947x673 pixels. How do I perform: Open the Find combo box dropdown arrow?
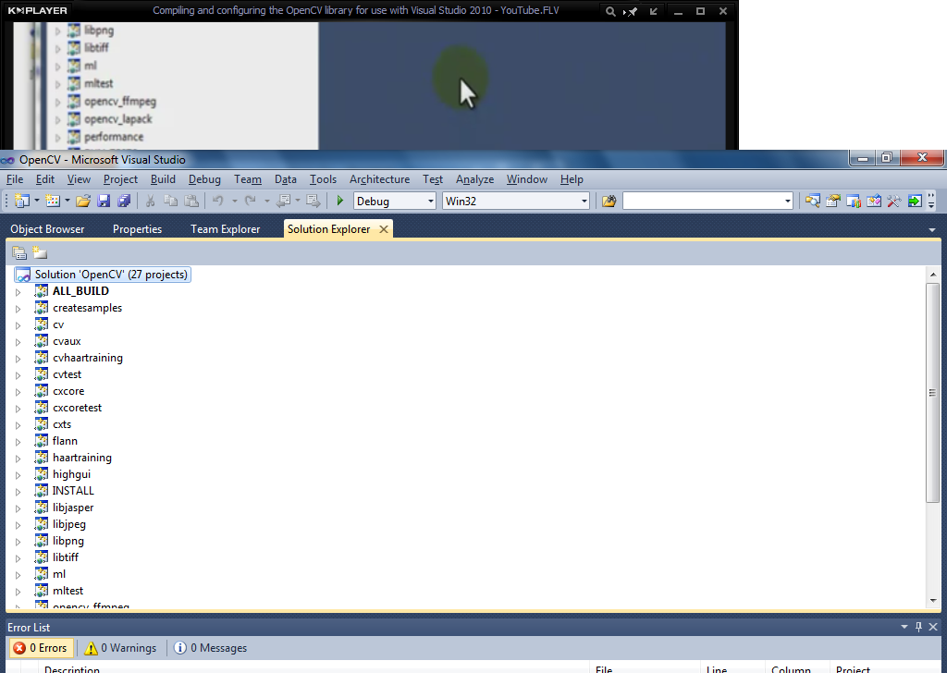788,201
